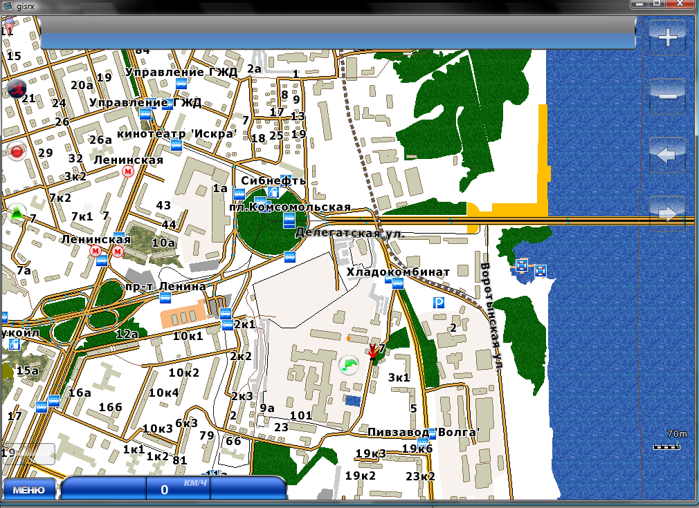This screenshot has height=508, width=699.
Task: Click house number 166 on the map
Action: pyautogui.click(x=111, y=407)
